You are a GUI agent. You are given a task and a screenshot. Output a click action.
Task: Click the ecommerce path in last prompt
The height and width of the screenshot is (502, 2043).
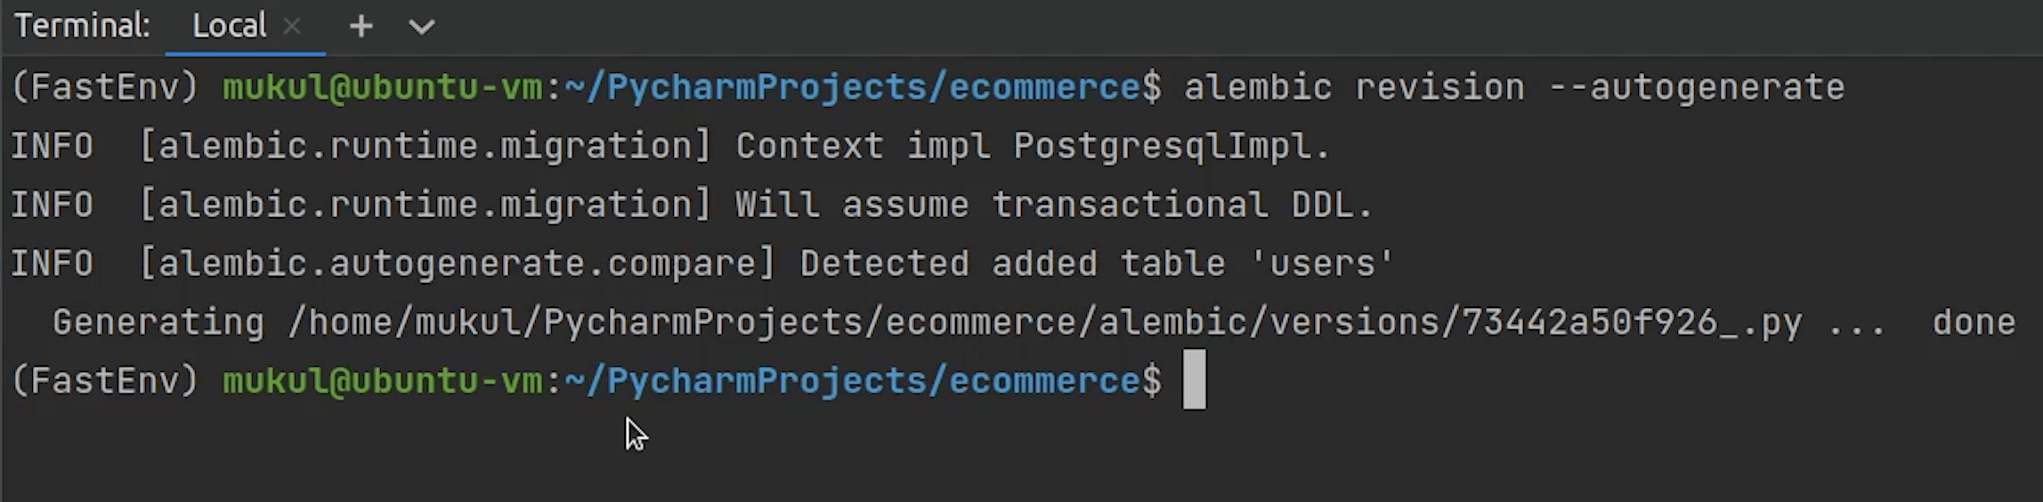pos(1043,381)
